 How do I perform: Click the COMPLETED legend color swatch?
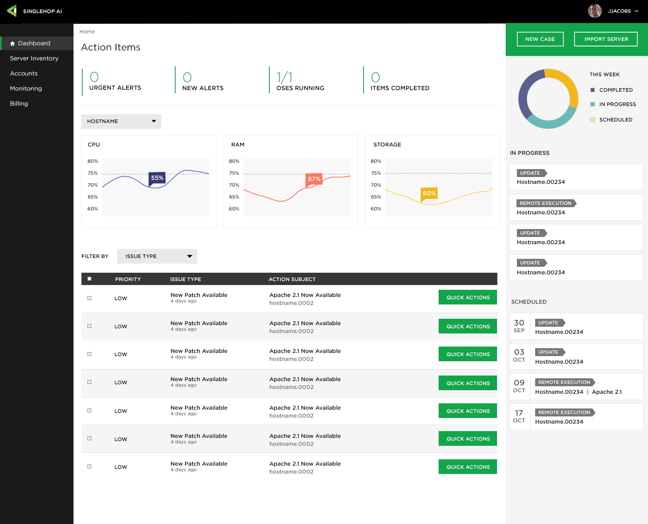point(593,90)
